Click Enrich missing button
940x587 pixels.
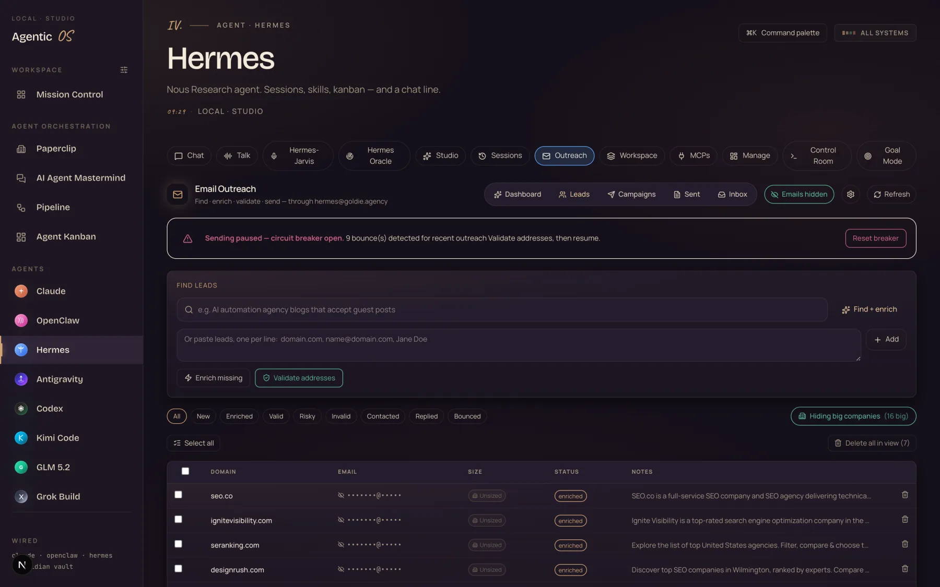[x=214, y=378]
